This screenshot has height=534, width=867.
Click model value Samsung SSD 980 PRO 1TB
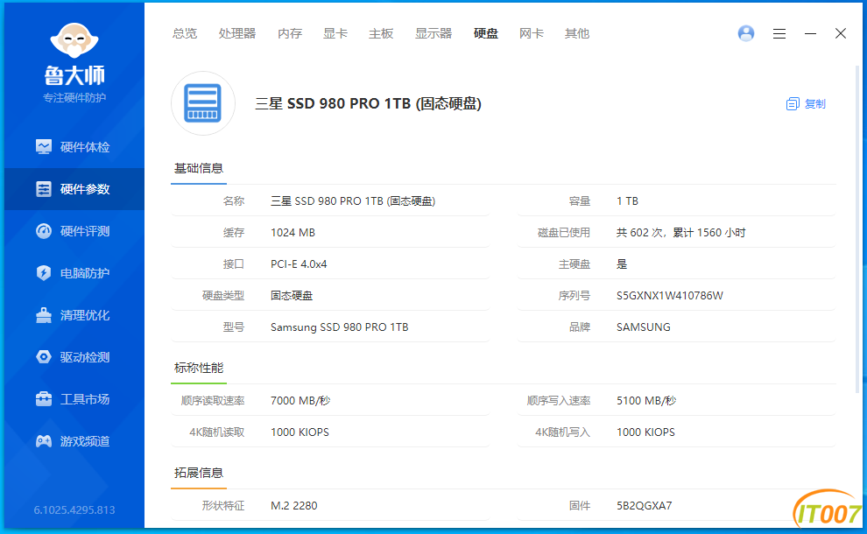[x=340, y=327]
